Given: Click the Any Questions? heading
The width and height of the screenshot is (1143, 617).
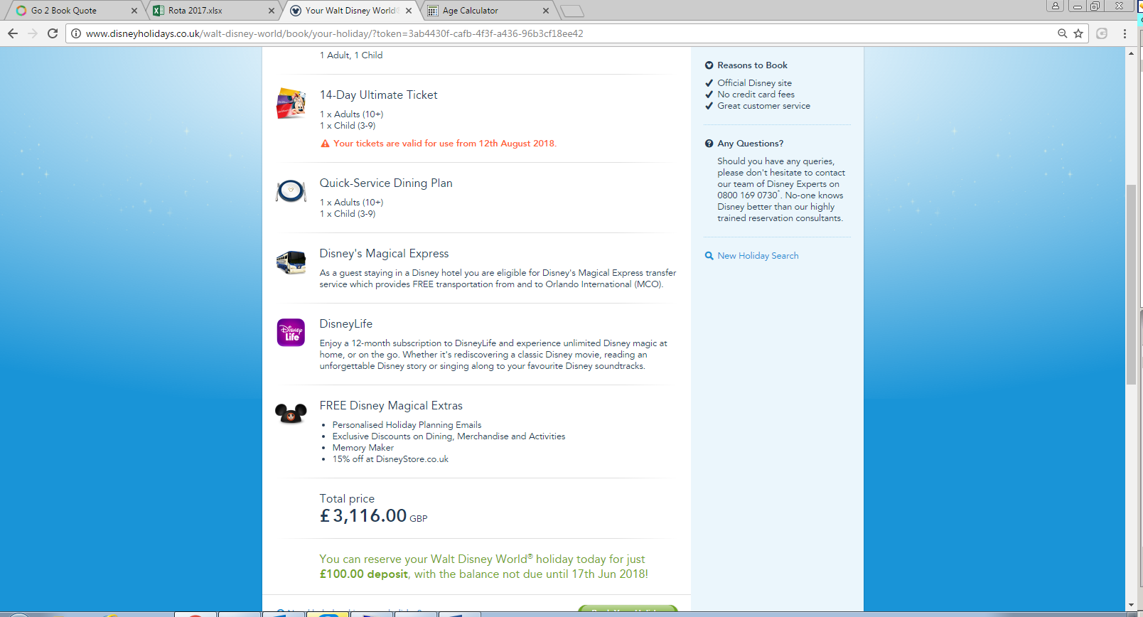Looking at the screenshot, I should tap(750, 144).
